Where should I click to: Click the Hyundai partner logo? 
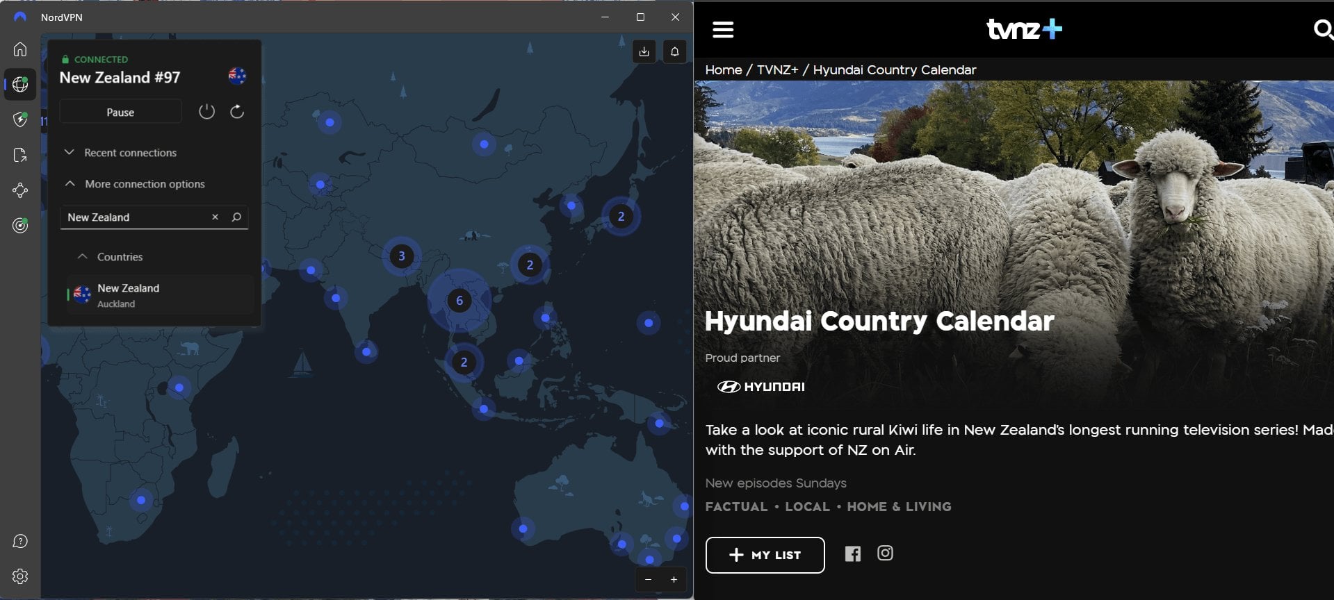pos(761,387)
